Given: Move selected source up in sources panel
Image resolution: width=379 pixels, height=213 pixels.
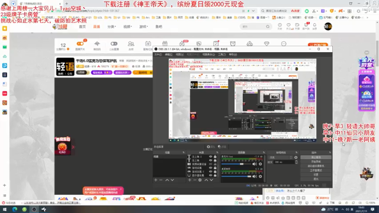Looking at the screenshot, I should tap(206, 180).
